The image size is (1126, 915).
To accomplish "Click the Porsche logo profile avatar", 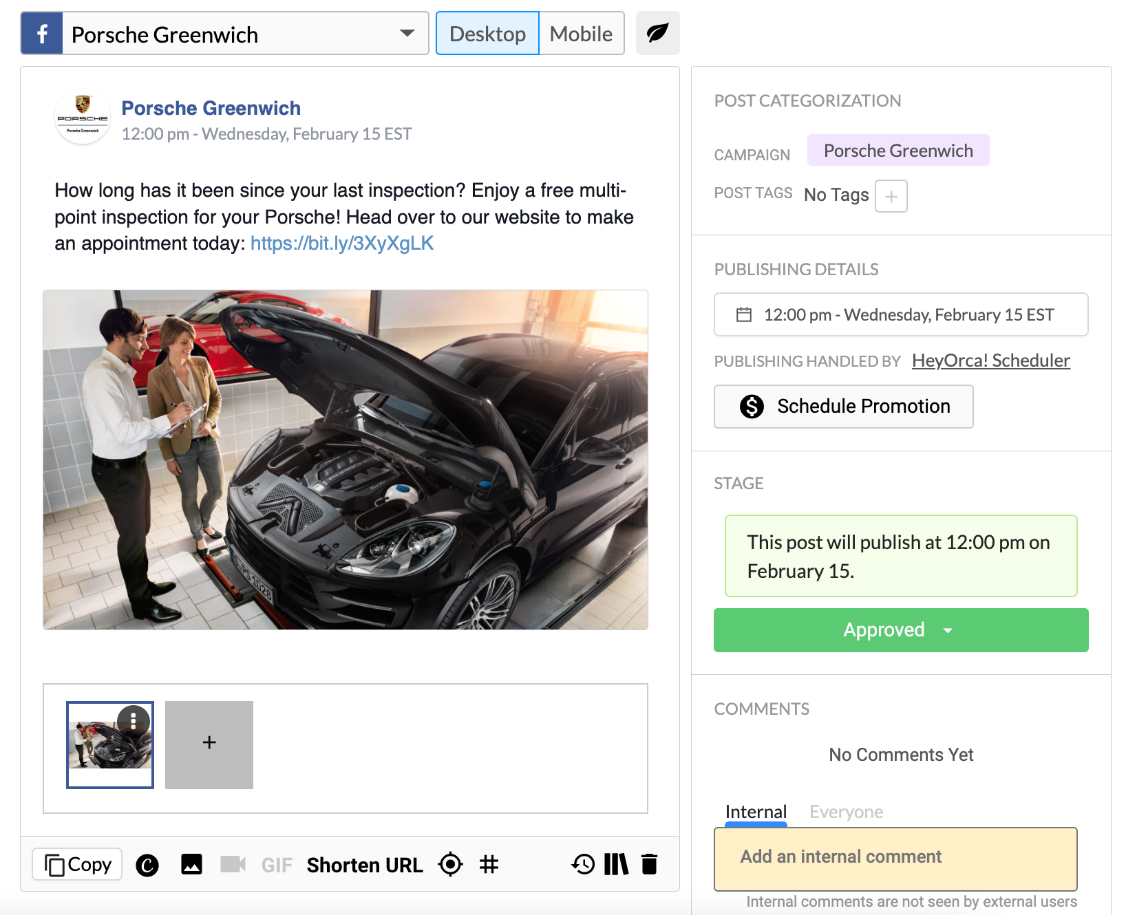I will [x=83, y=117].
